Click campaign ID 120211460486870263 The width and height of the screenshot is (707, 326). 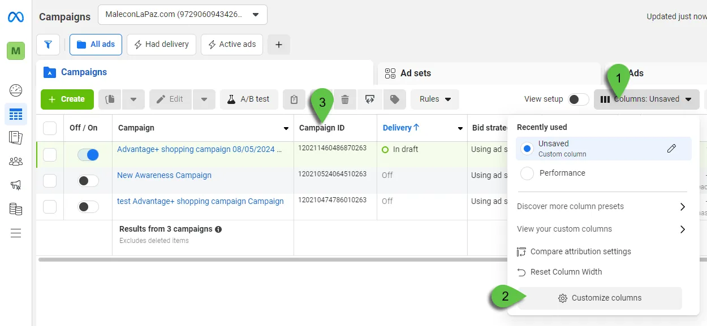point(333,148)
